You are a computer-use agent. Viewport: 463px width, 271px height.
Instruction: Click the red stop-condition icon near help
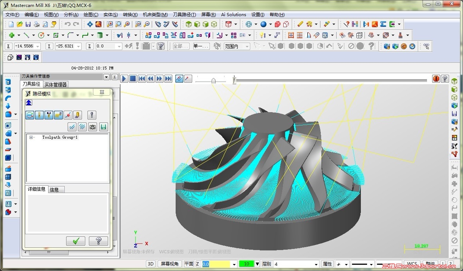pyautogui.click(x=436, y=79)
